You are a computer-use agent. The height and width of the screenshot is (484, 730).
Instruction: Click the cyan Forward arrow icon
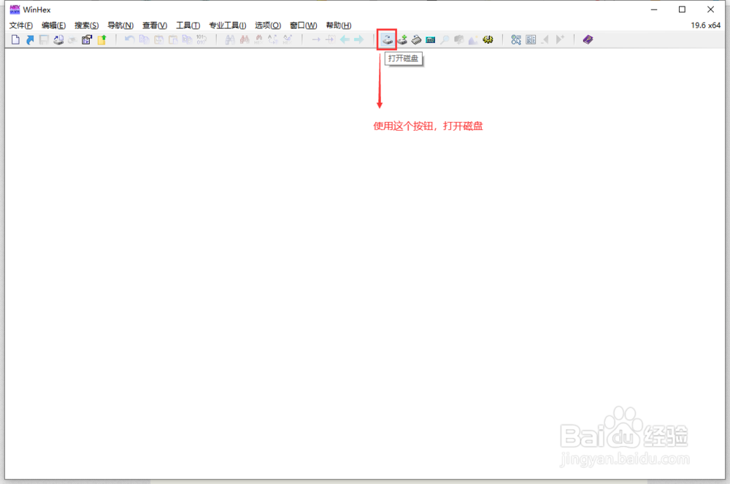pos(359,40)
